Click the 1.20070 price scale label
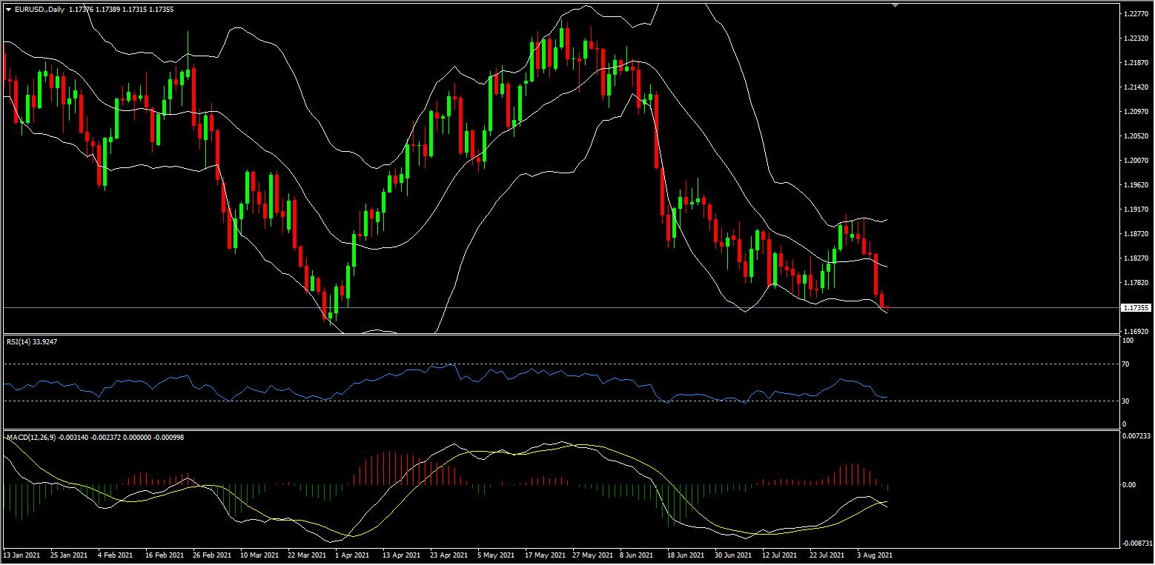Screen dimensions: 1155x565 [1136, 161]
